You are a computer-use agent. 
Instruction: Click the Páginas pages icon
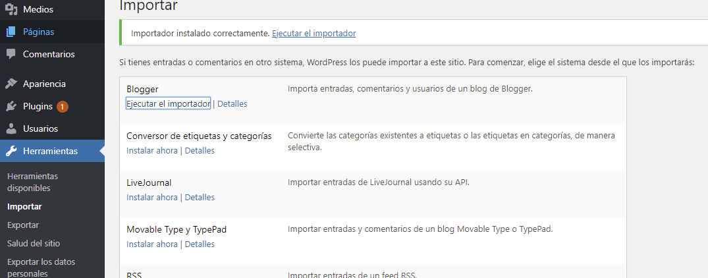click(11, 32)
